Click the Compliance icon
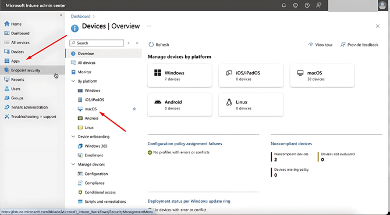 tap(80, 183)
